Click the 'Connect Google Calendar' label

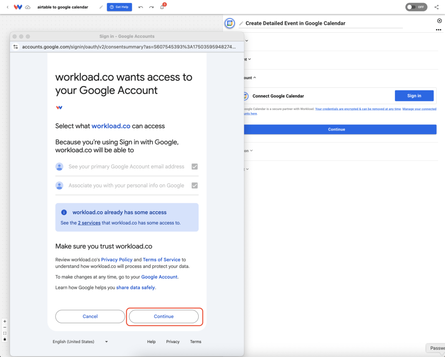[278, 96]
